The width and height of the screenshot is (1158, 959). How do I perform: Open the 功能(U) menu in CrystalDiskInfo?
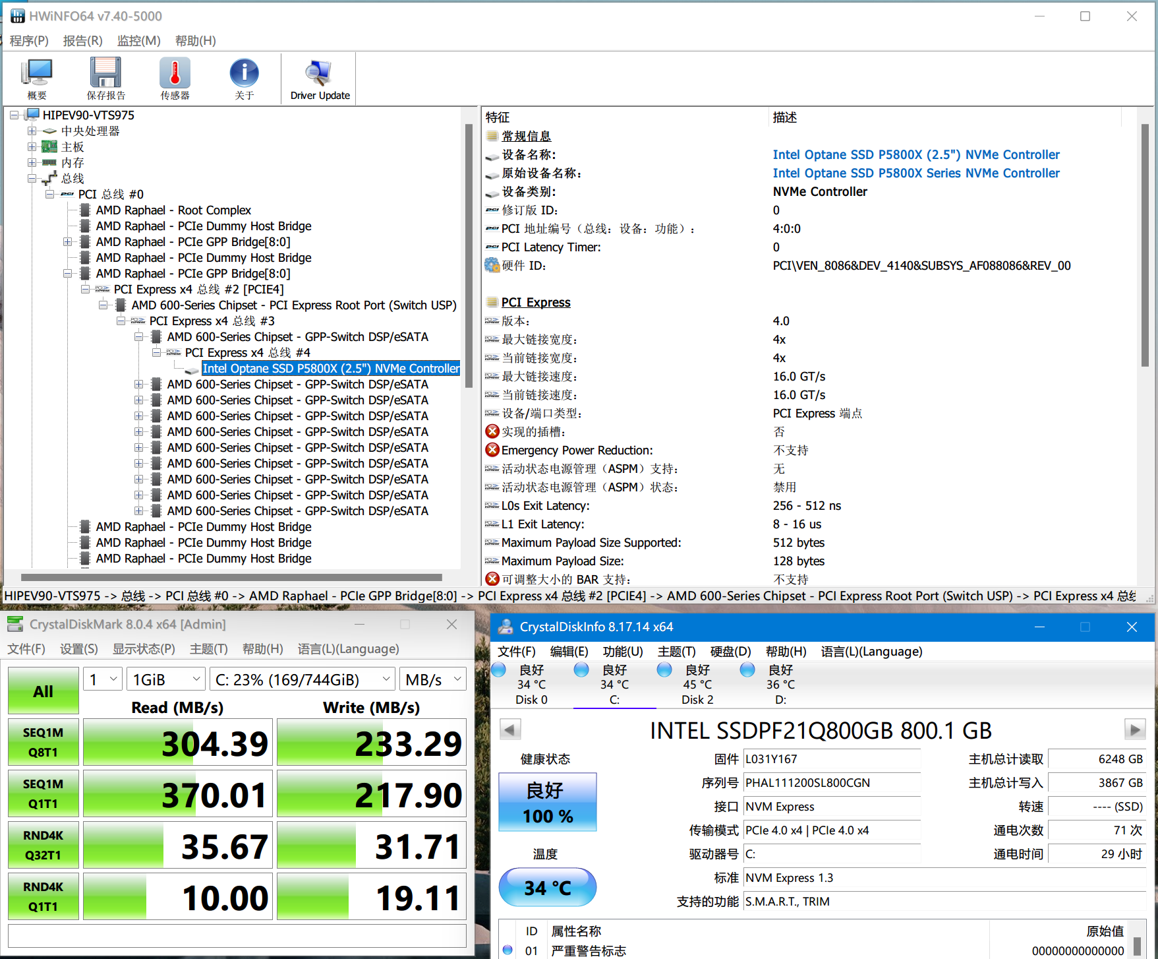(622, 652)
